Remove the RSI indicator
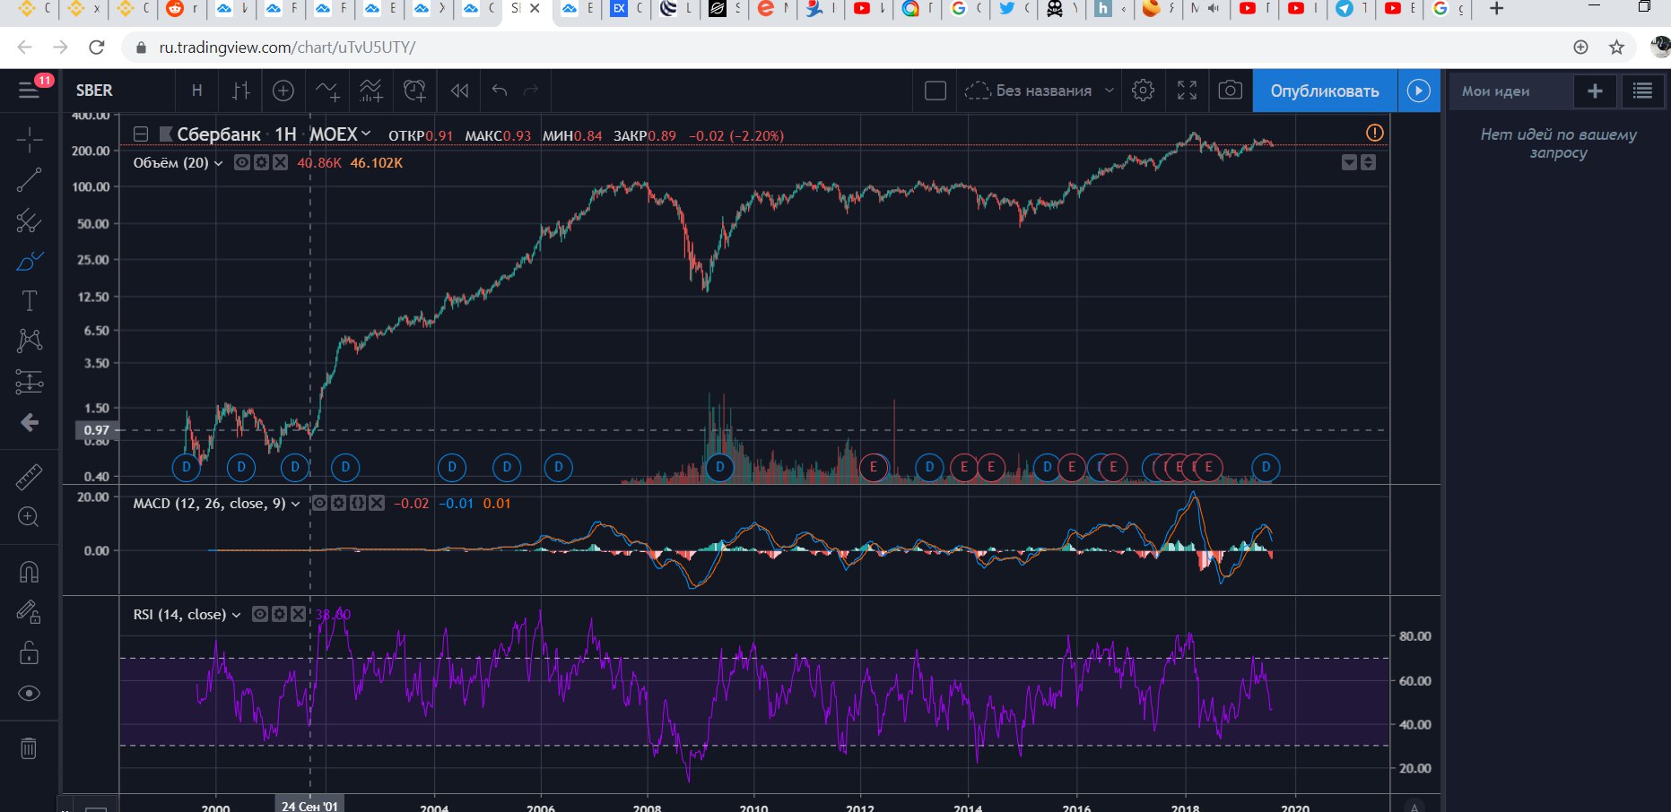 [x=298, y=614]
